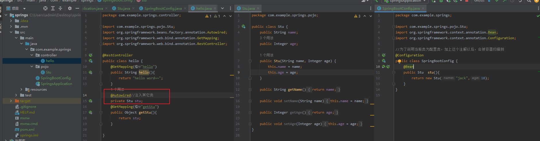Viewport: 540px width, 141px height.
Task: Open project panel settings gear
Action: [x=70, y=8]
